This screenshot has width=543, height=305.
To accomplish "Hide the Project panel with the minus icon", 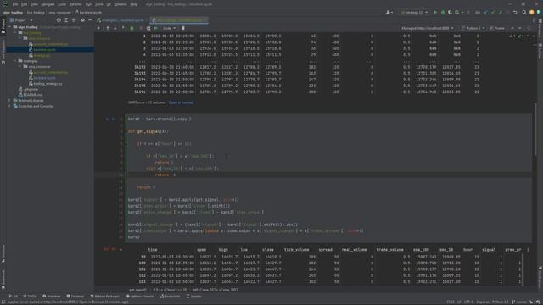I will pyautogui.click(x=90, y=20).
